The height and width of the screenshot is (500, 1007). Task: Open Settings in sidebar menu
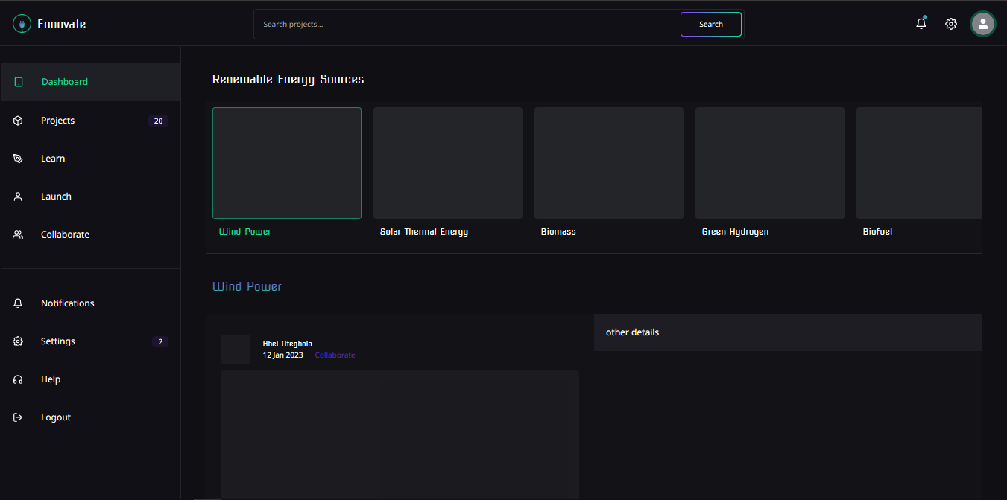(x=58, y=341)
